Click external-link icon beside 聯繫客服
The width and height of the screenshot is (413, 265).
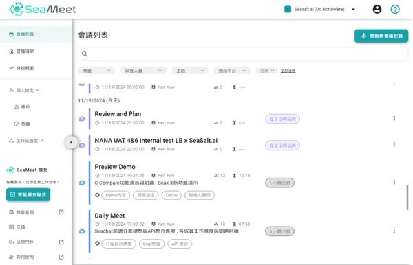click(x=61, y=212)
